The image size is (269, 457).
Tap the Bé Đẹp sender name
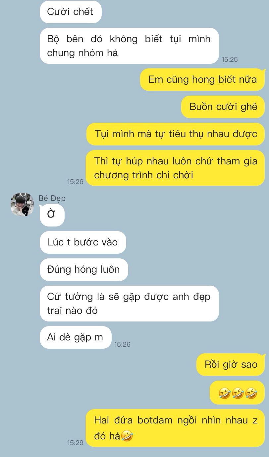coord(52,198)
